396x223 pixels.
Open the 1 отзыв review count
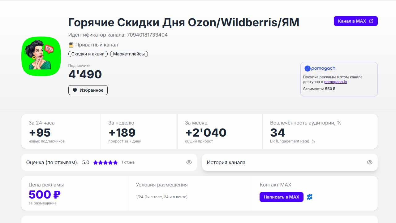[128, 162]
